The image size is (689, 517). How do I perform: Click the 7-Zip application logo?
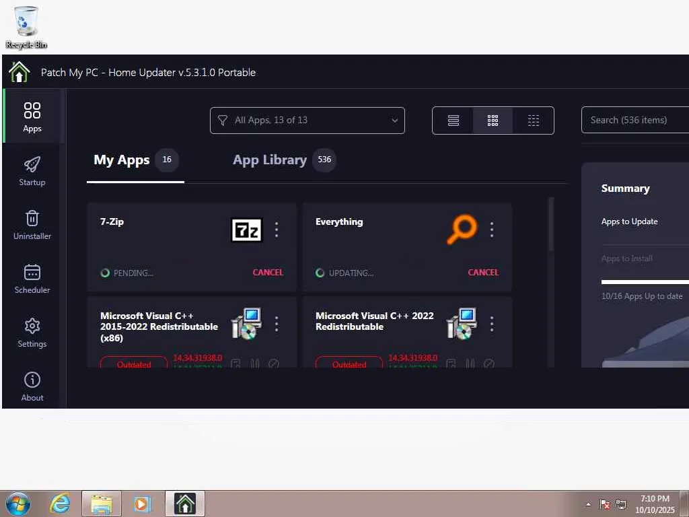tap(246, 230)
